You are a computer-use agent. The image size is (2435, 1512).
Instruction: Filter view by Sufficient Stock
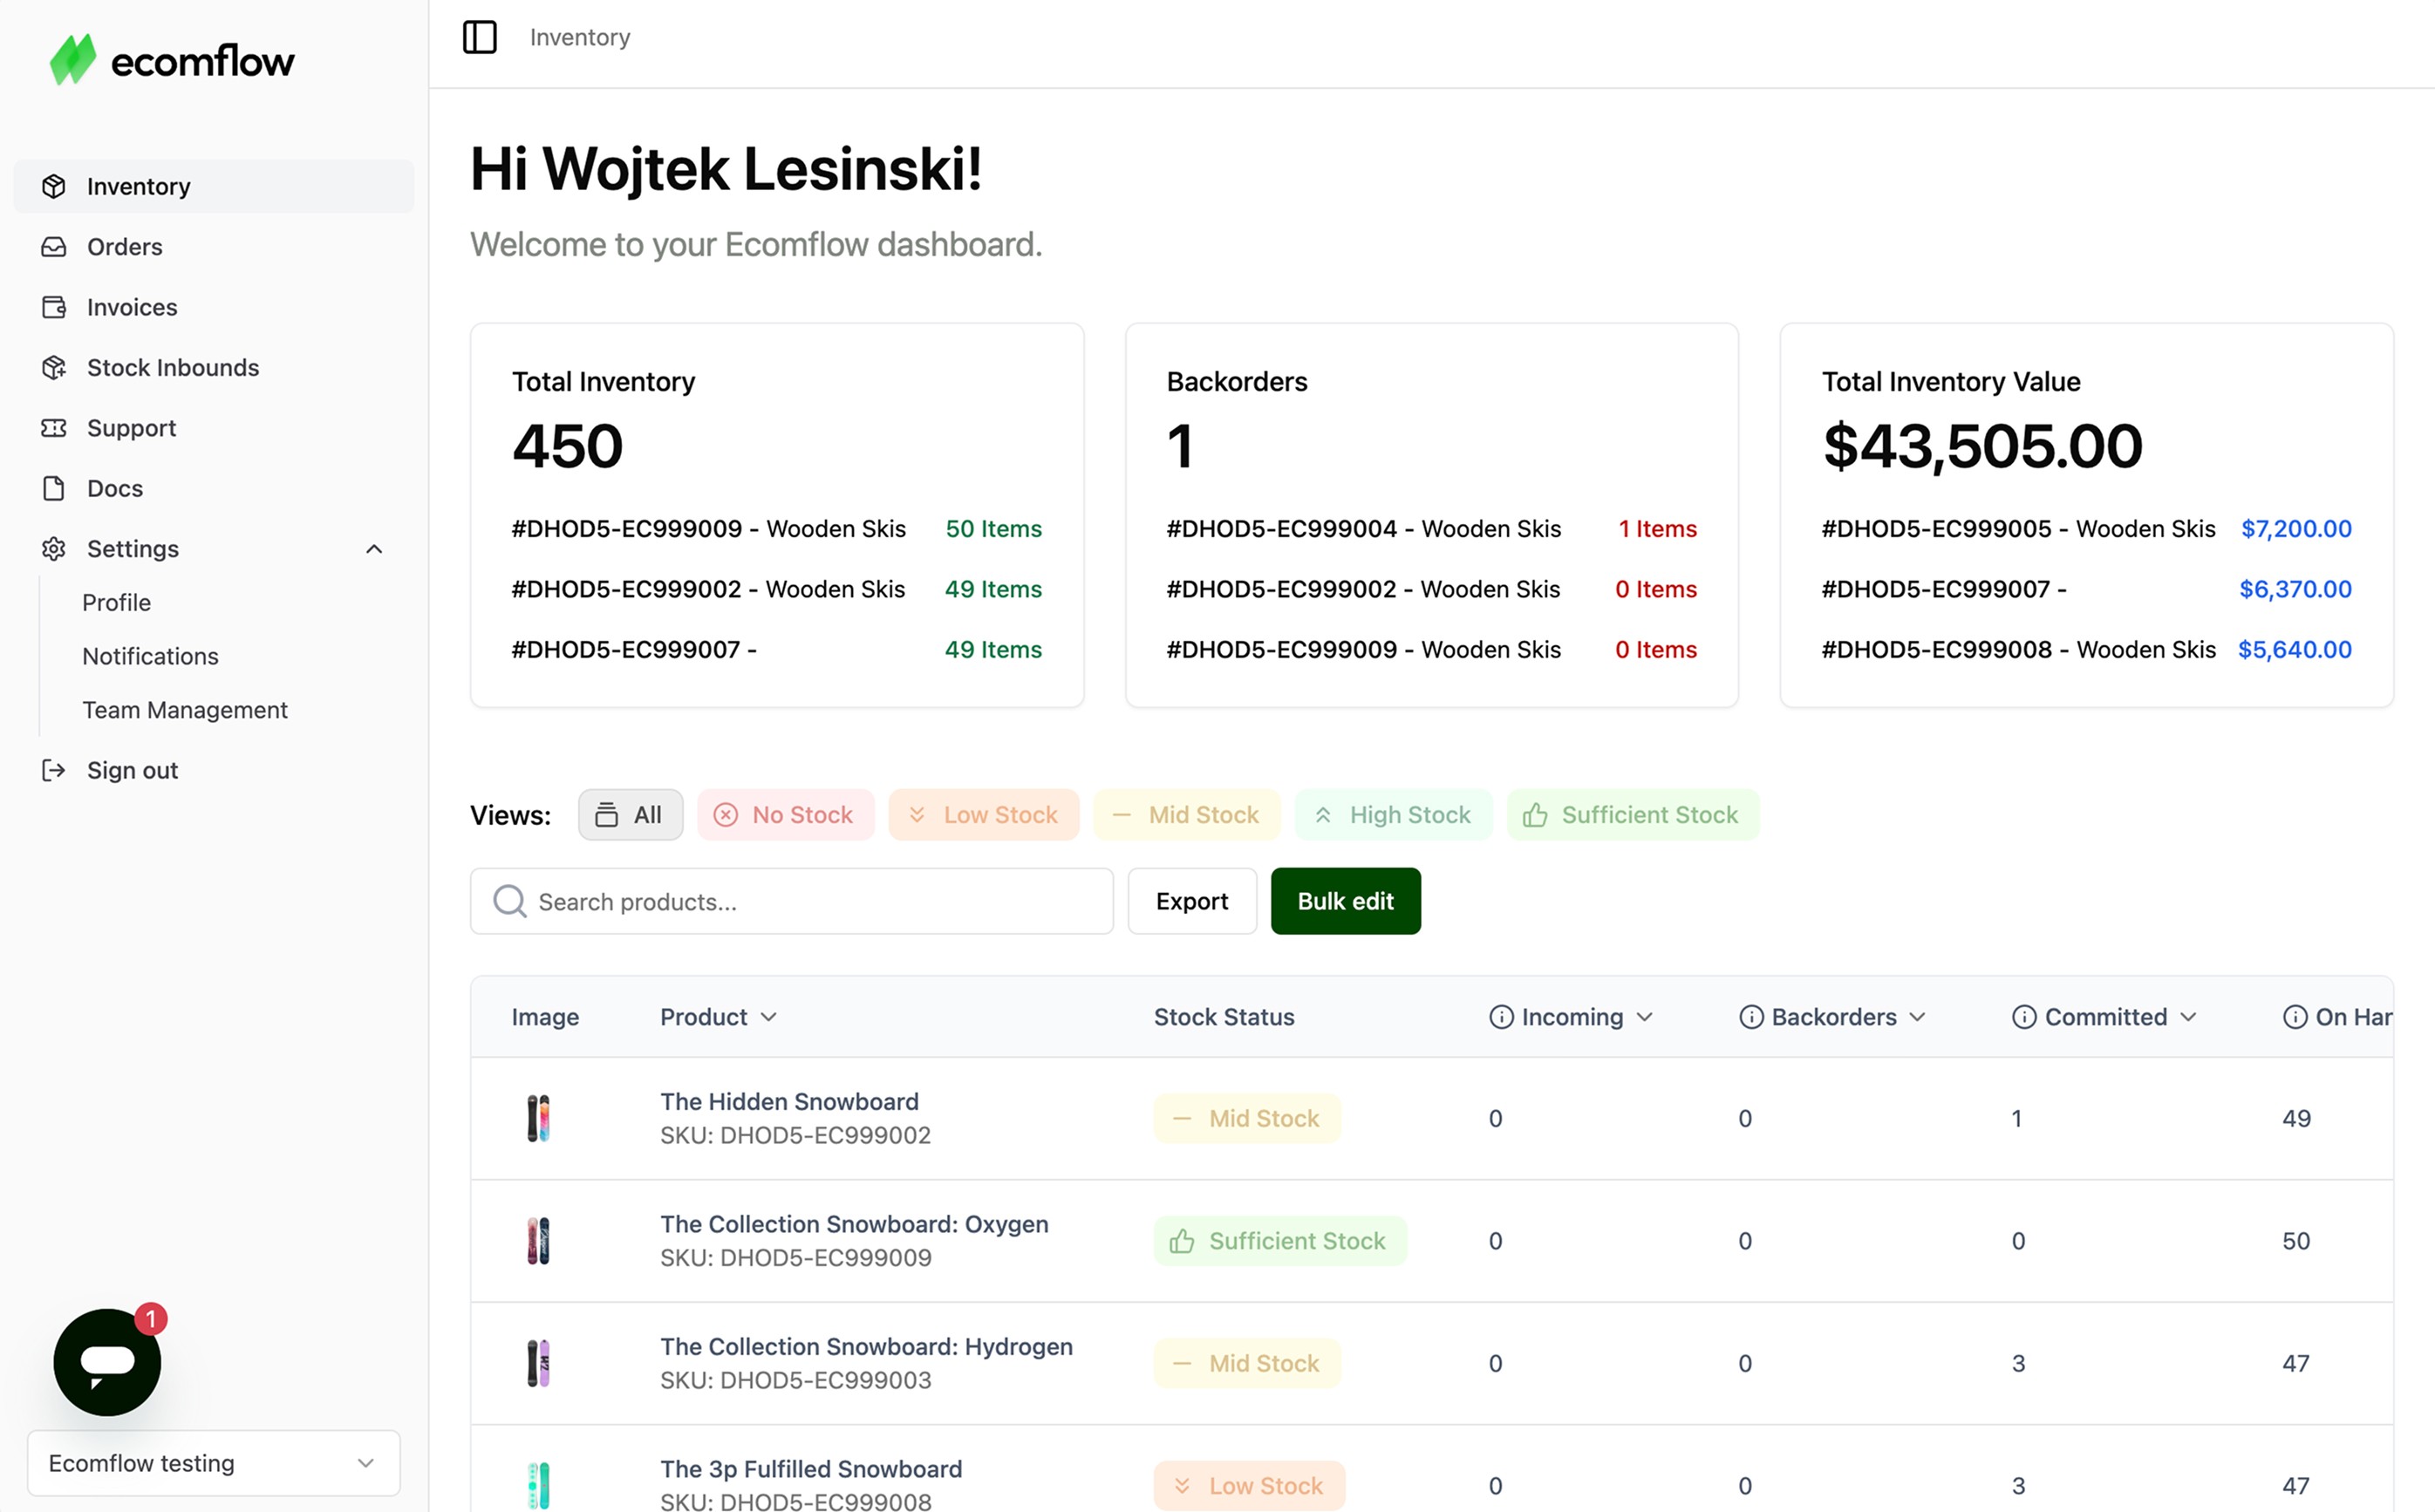click(x=1632, y=815)
